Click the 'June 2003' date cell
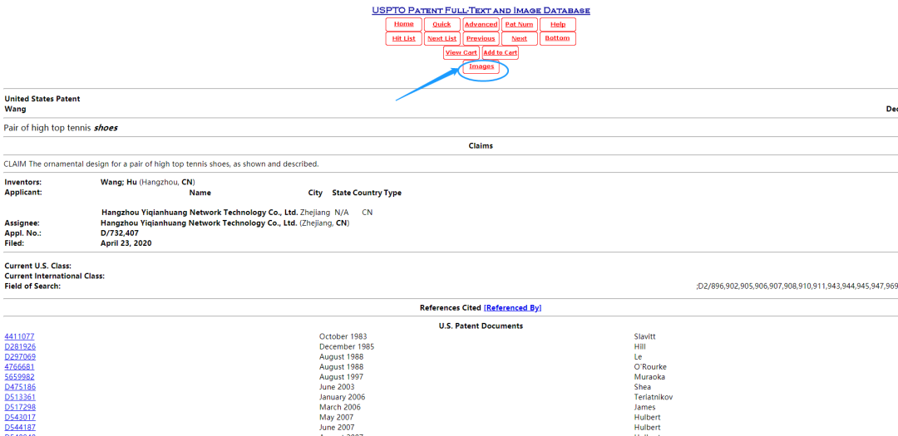The width and height of the screenshot is (898, 436). pos(337,387)
